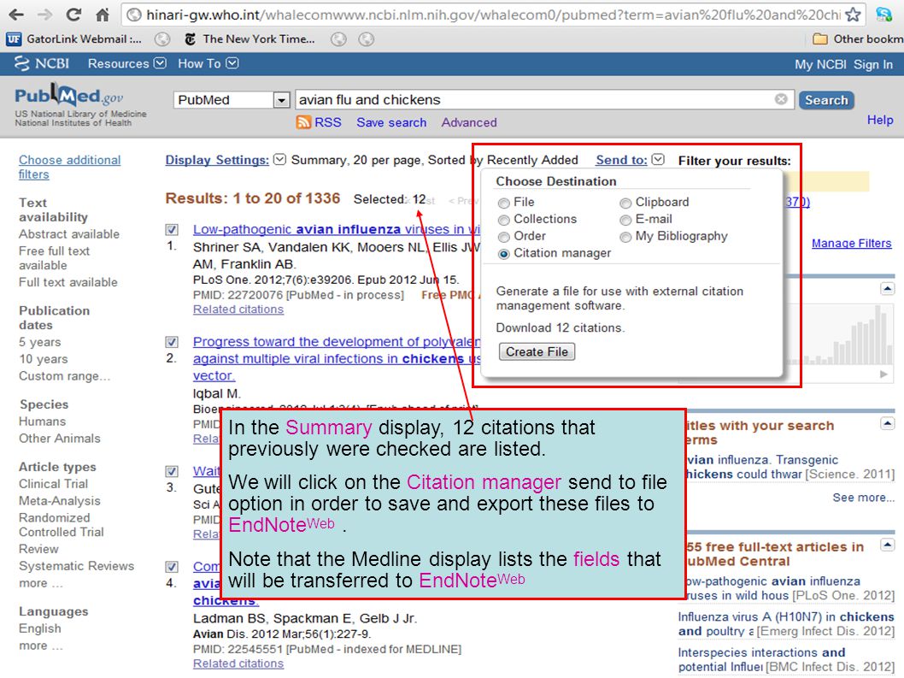Open Other bookmarks folder

click(858, 39)
